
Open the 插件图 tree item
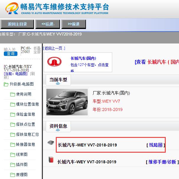22,165
